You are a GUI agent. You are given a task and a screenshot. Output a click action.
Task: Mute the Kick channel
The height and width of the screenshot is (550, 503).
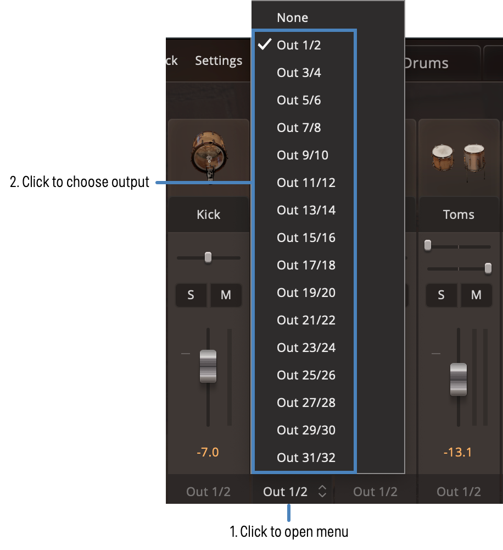tap(226, 295)
